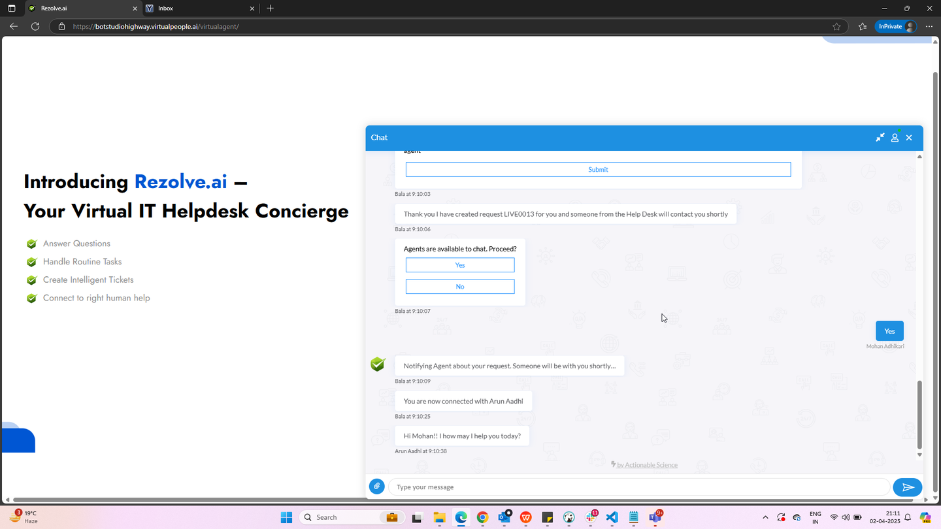Screen dimensions: 941x529
Task: Click the user's Yes reply bubble
Action: (x=889, y=331)
